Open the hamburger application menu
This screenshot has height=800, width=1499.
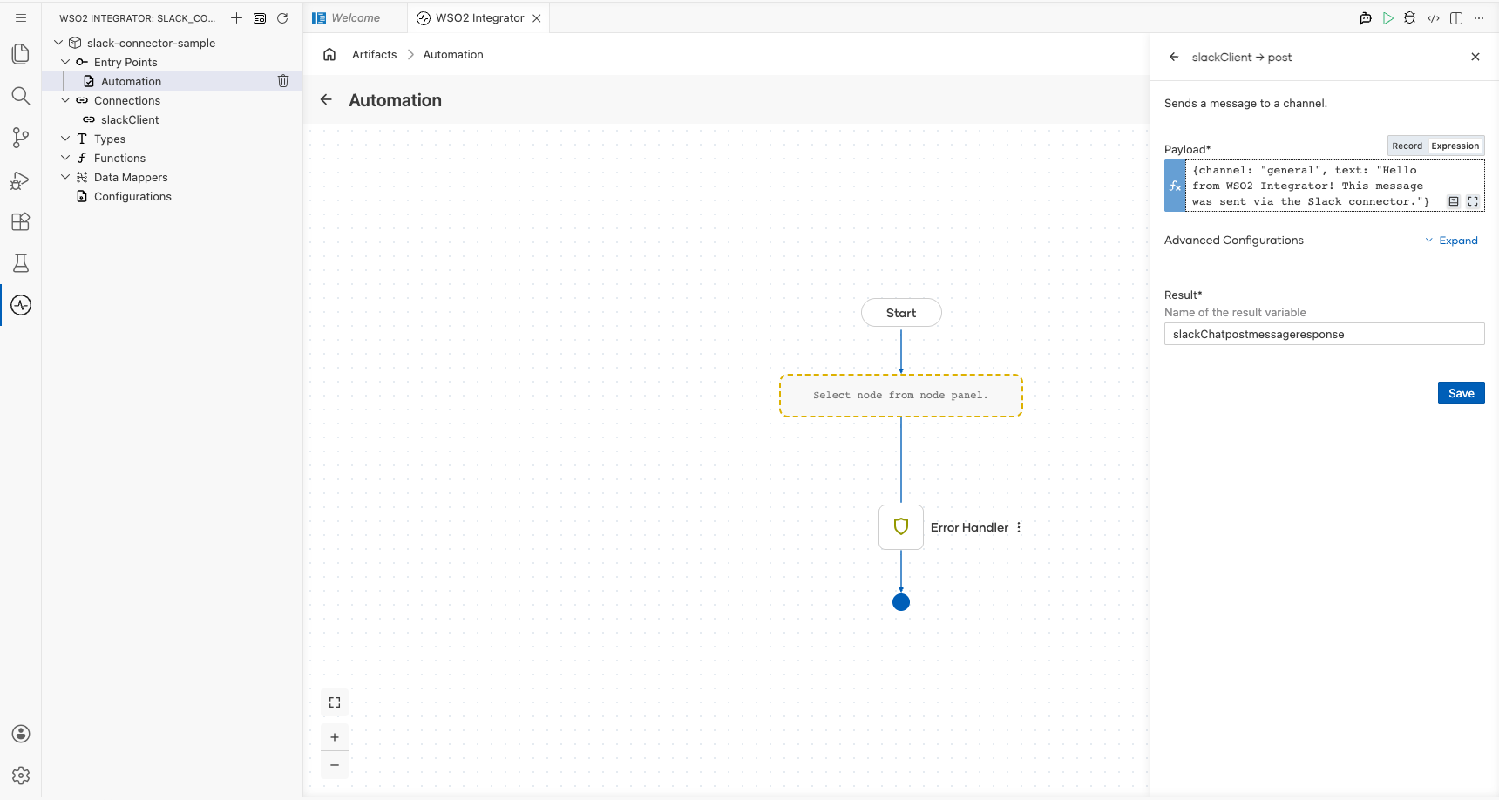tap(21, 17)
